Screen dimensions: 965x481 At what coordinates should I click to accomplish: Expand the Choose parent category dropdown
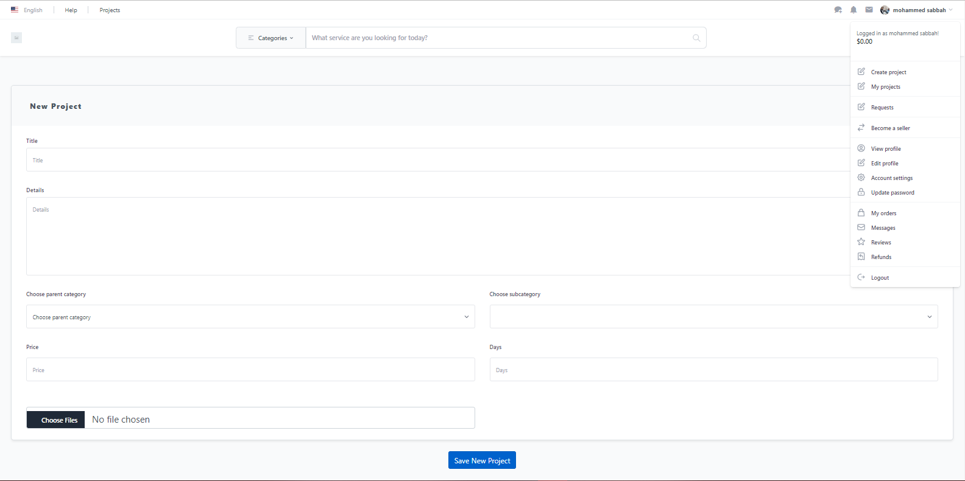coord(250,317)
